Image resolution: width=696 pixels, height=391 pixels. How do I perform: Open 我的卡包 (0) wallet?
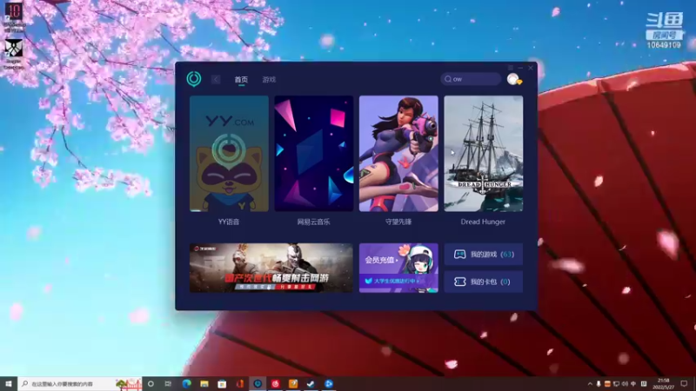click(x=484, y=282)
